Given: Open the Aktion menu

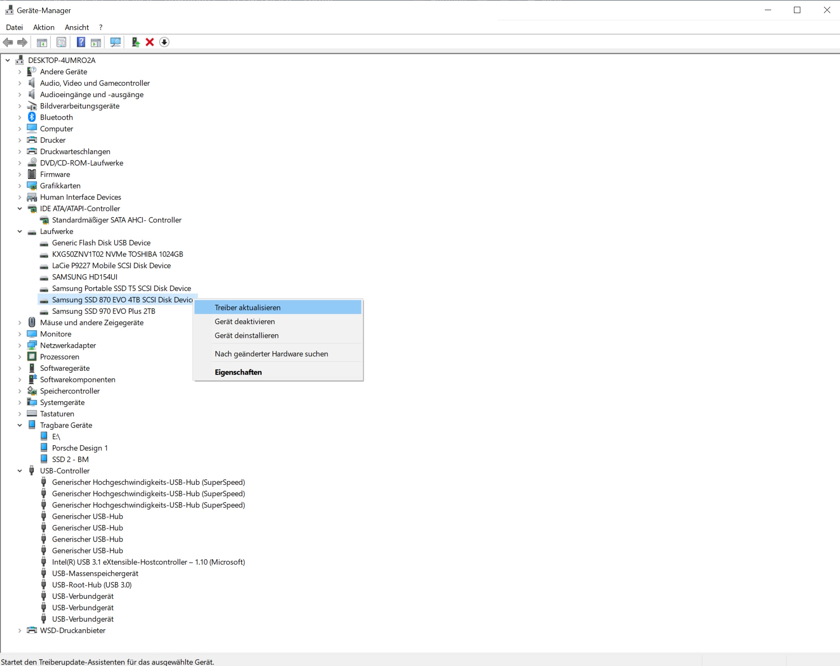Looking at the screenshot, I should (x=44, y=27).
